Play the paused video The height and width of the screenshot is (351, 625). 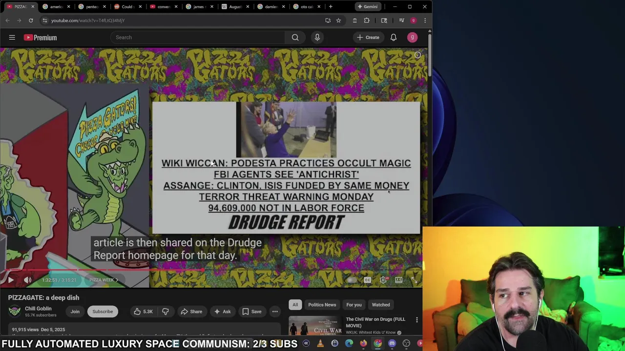(x=11, y=280)
